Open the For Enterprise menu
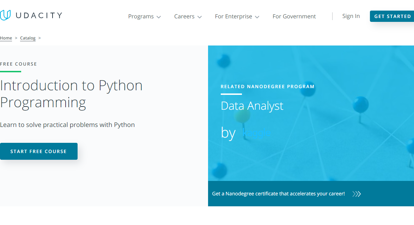Image resolution: width=414 pixels, height=225 pixels. (233, 17)
